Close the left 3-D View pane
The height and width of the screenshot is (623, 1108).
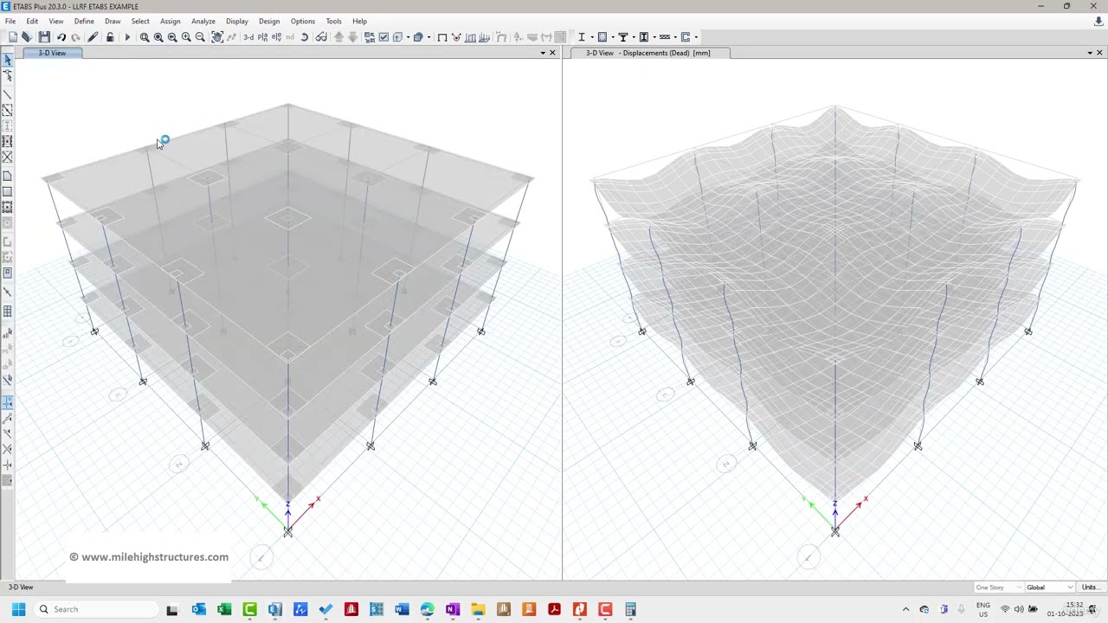(552, 53)
